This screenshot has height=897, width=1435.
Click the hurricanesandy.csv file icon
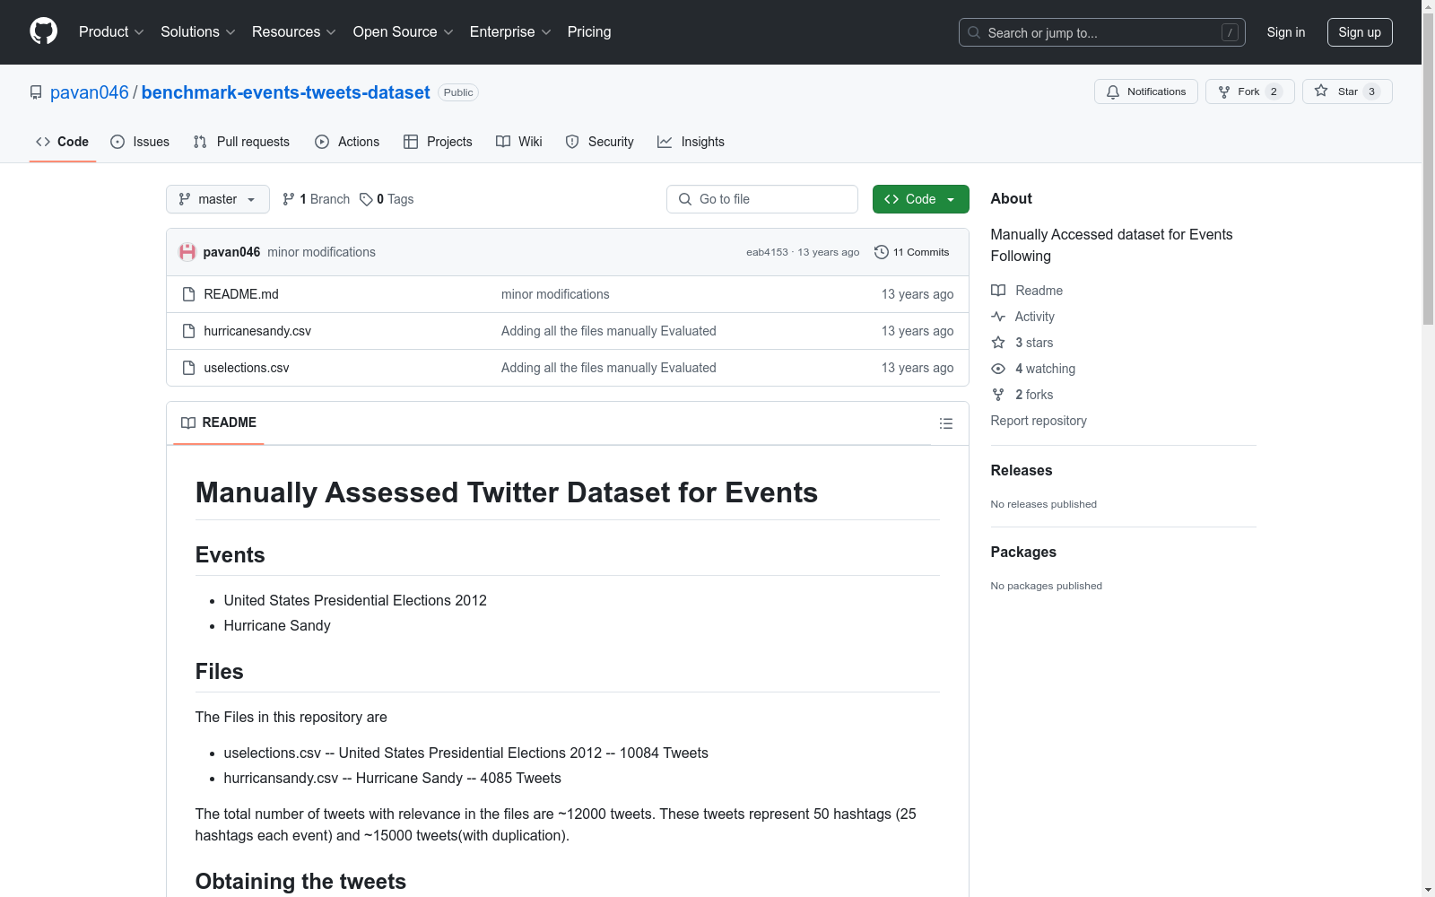coord(188,331)
